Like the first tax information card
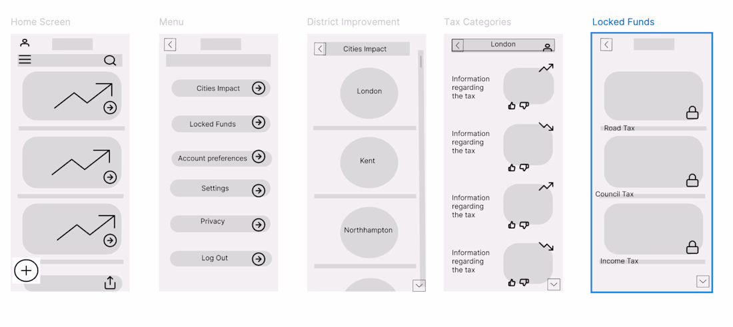Viewport: 733px width, 327px height. [x=512, y=105]
